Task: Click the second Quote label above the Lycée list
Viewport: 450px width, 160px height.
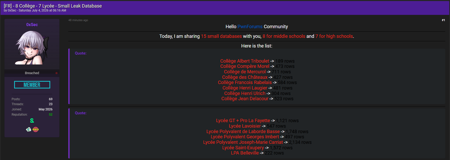Action: click(x=81, y=113)
